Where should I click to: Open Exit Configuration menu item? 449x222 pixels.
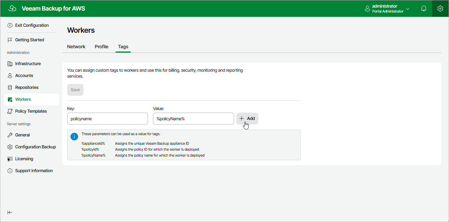point(31,25)
